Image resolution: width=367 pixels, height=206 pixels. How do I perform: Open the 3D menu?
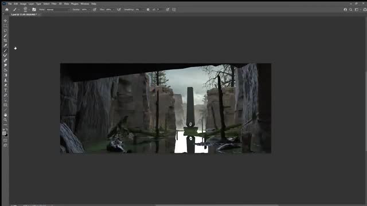(60, 4)
